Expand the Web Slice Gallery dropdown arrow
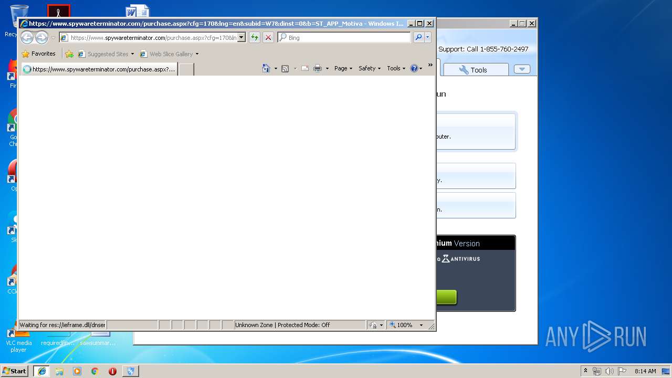 pos(197,54)
